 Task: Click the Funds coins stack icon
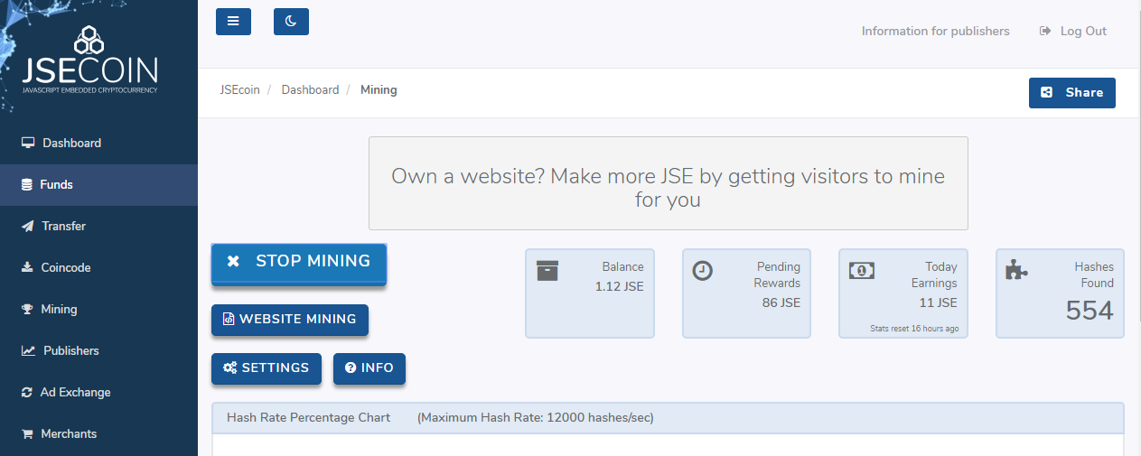tap(27, 184)
